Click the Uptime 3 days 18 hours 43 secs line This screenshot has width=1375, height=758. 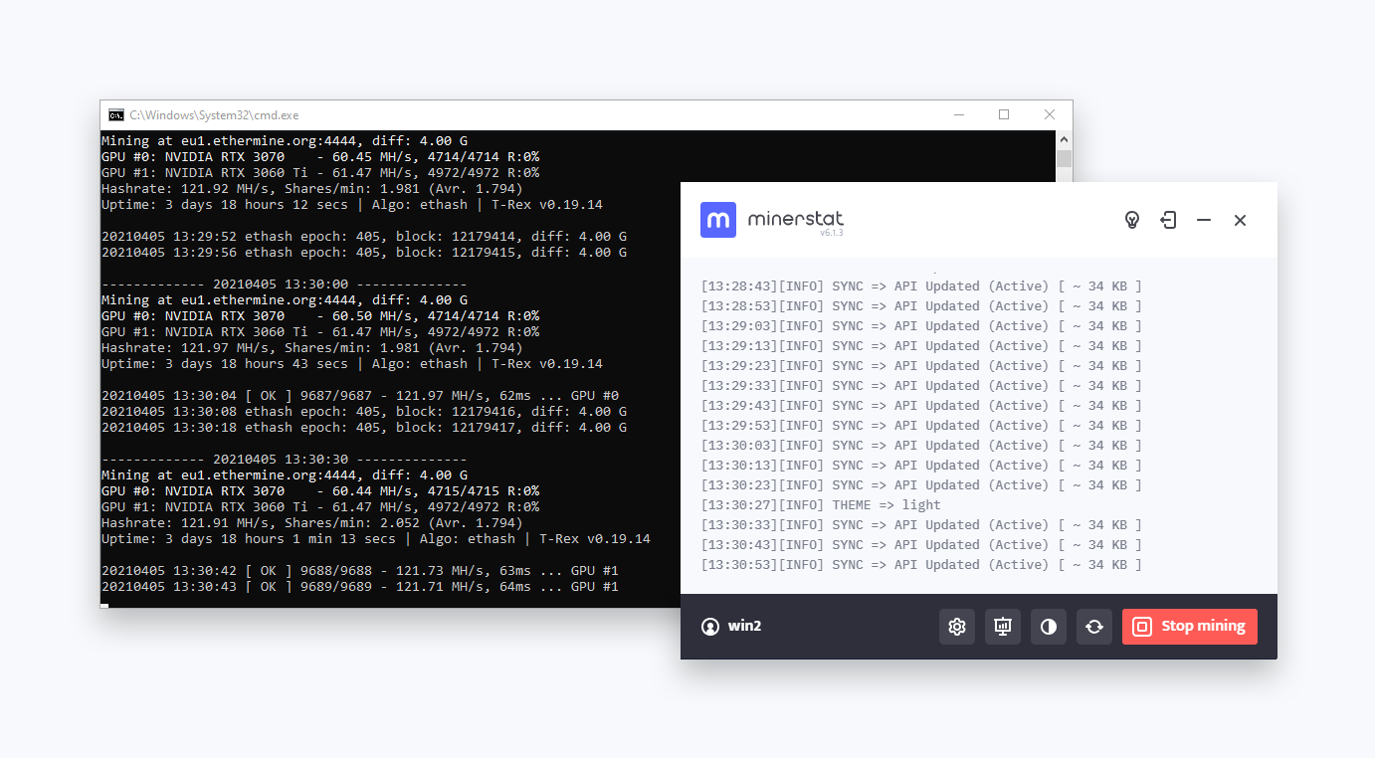click(x=352, y=364)
